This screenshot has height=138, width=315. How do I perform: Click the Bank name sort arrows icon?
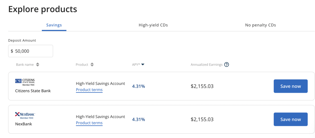38,65
